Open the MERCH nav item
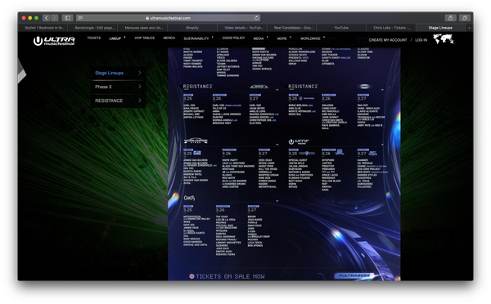 pyautogui.click(x=169, y=38)
